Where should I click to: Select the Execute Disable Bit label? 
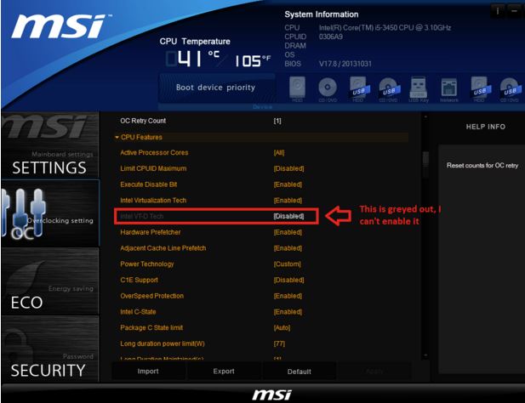(x=149, y=184)
